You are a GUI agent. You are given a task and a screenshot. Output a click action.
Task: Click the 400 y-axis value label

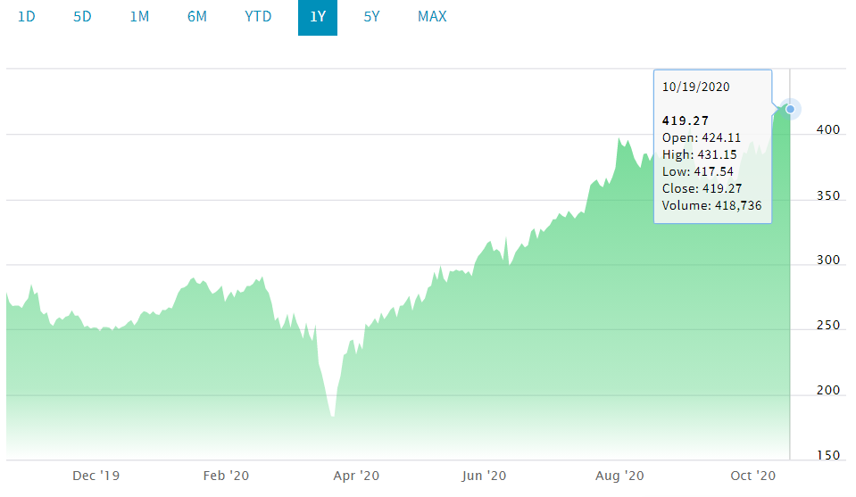tap(829, 130)
